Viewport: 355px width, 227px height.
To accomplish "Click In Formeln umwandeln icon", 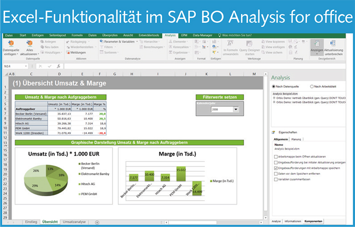I will pyautogui.click(x=230, y=44).
